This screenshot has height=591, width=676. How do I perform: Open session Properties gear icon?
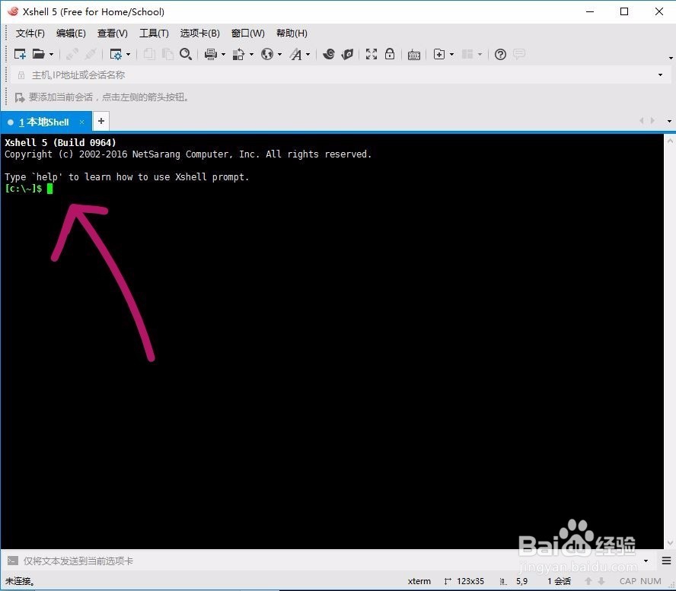click(116, 54)
